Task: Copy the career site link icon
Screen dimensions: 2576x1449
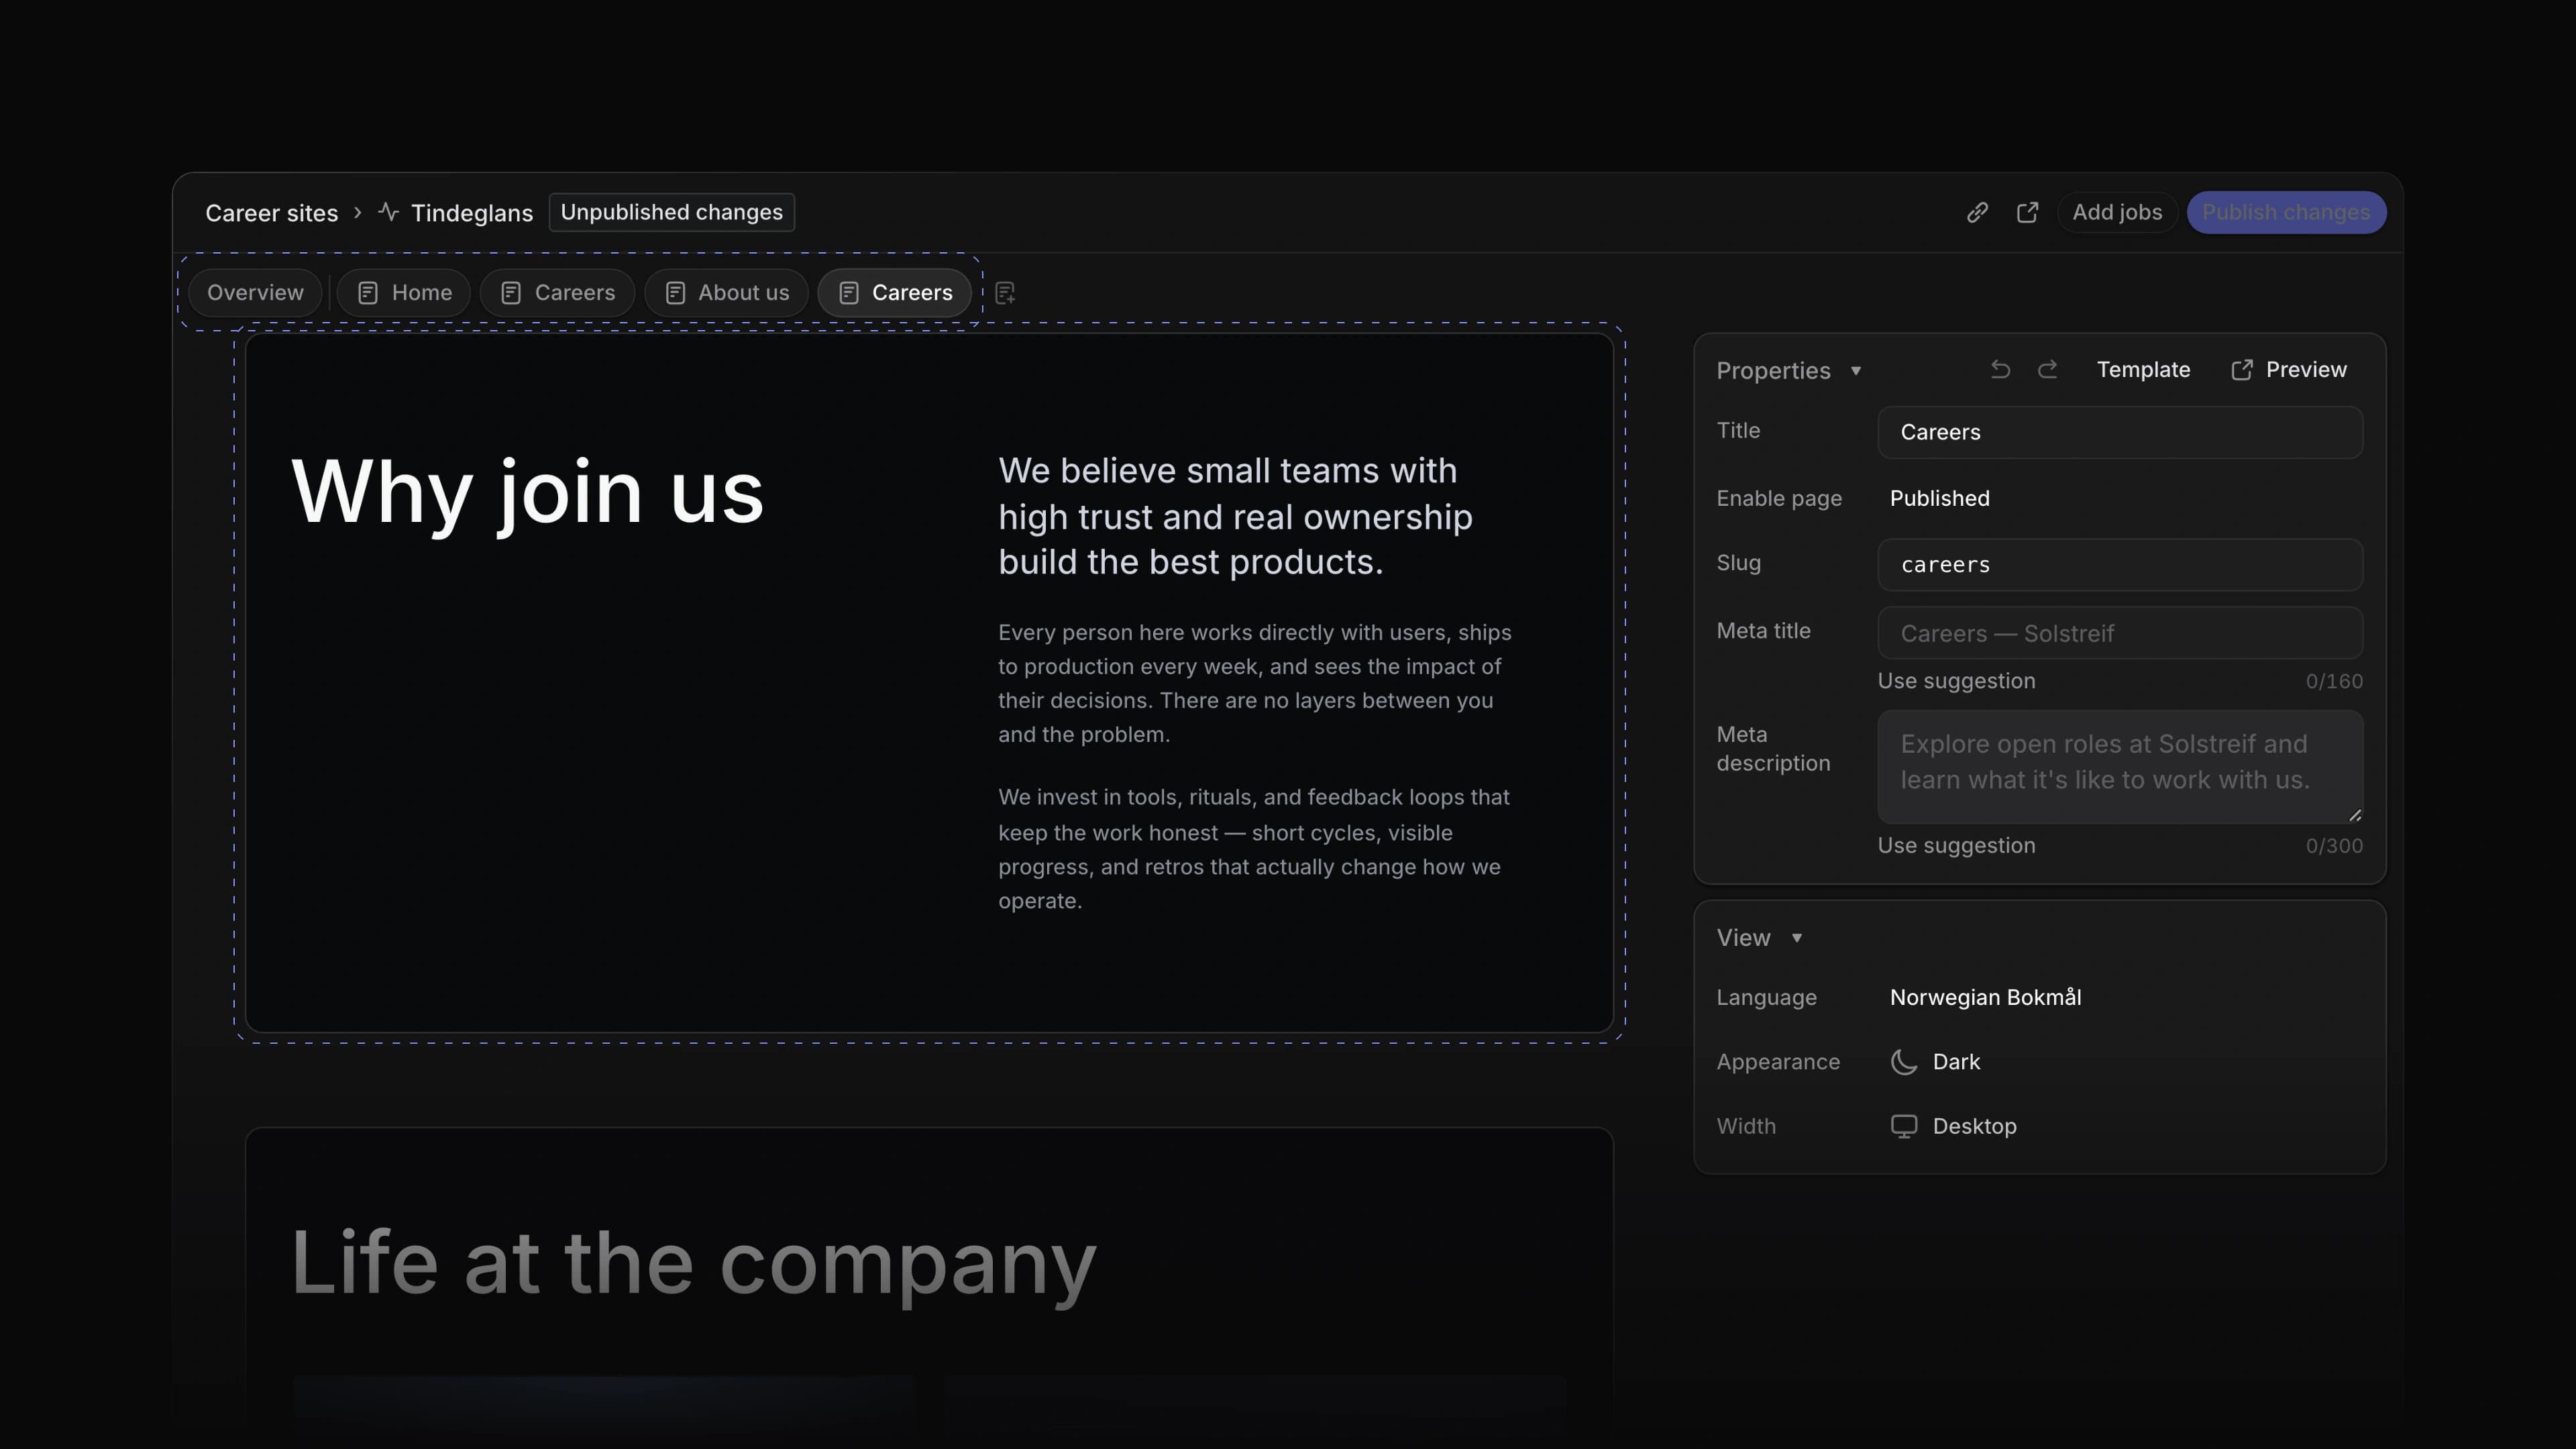Action: [1977, 212]
